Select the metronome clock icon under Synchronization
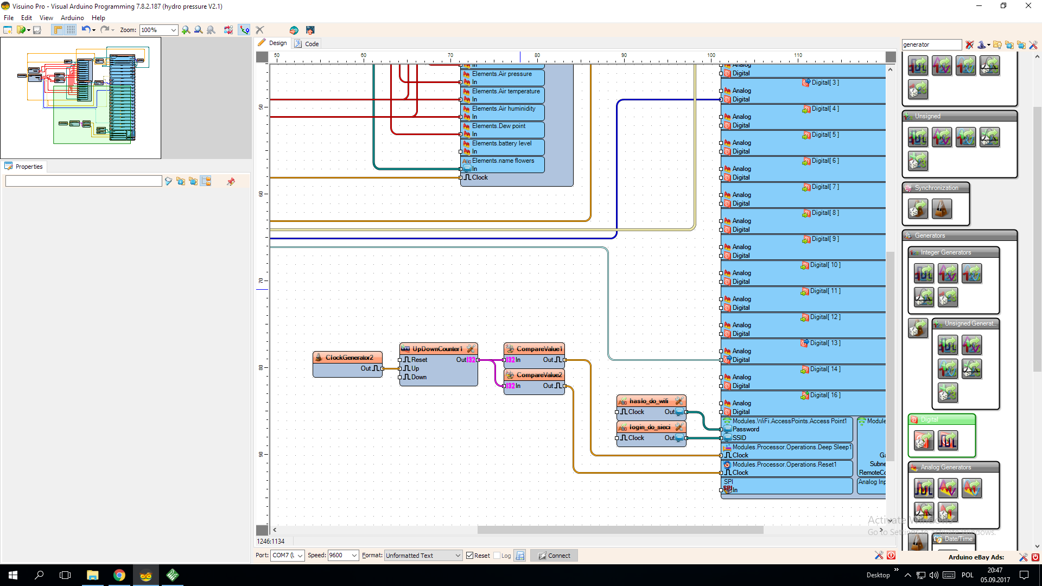Screen dimensions: 1042x586 coord(942,209)
